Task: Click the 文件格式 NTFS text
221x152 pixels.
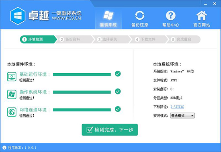Action: click(165, 80)
